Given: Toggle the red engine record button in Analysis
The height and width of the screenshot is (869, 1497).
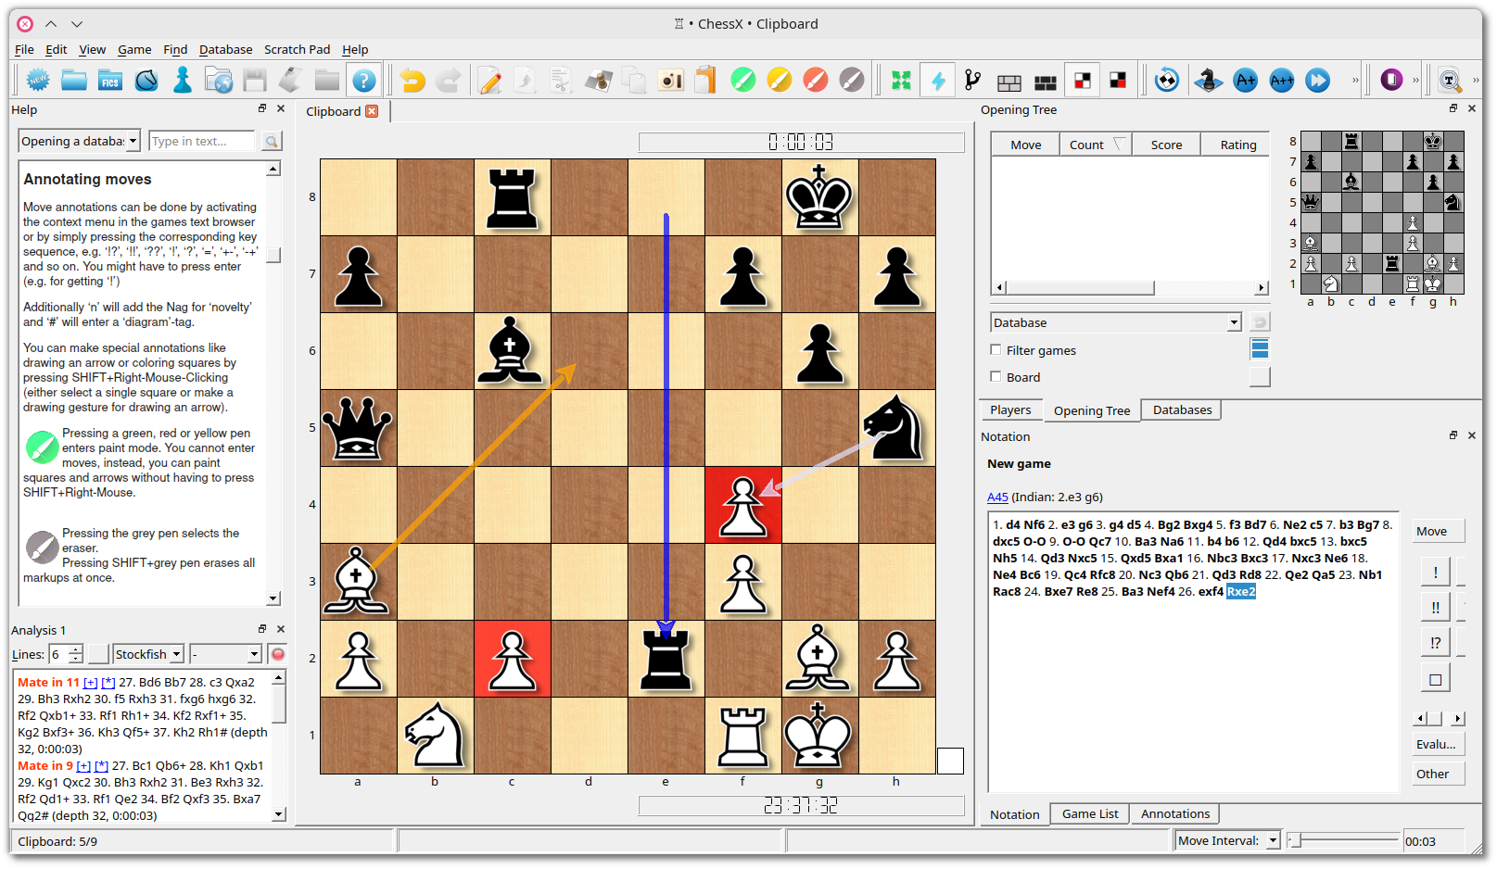Looking at the screenshot, I should pyautogui.click(x=277, y=654).
